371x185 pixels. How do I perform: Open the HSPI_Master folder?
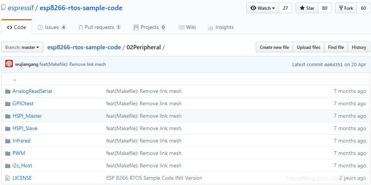27,116
